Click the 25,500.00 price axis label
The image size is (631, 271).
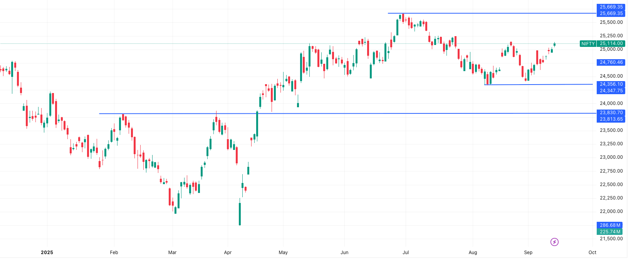(611, 22)
